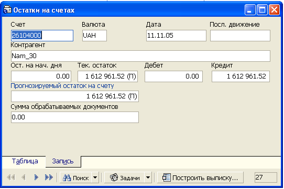
Task: Switch to the Таблица tab
Action: (x=25, y=161)
